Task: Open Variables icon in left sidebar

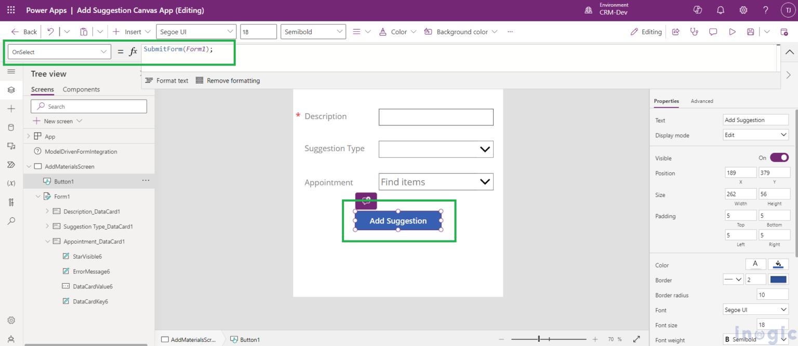Action: pyautogui.click(x=11, y=183)
